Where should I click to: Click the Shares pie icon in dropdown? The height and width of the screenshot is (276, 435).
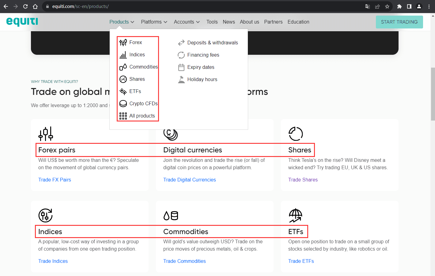[123, 79]
